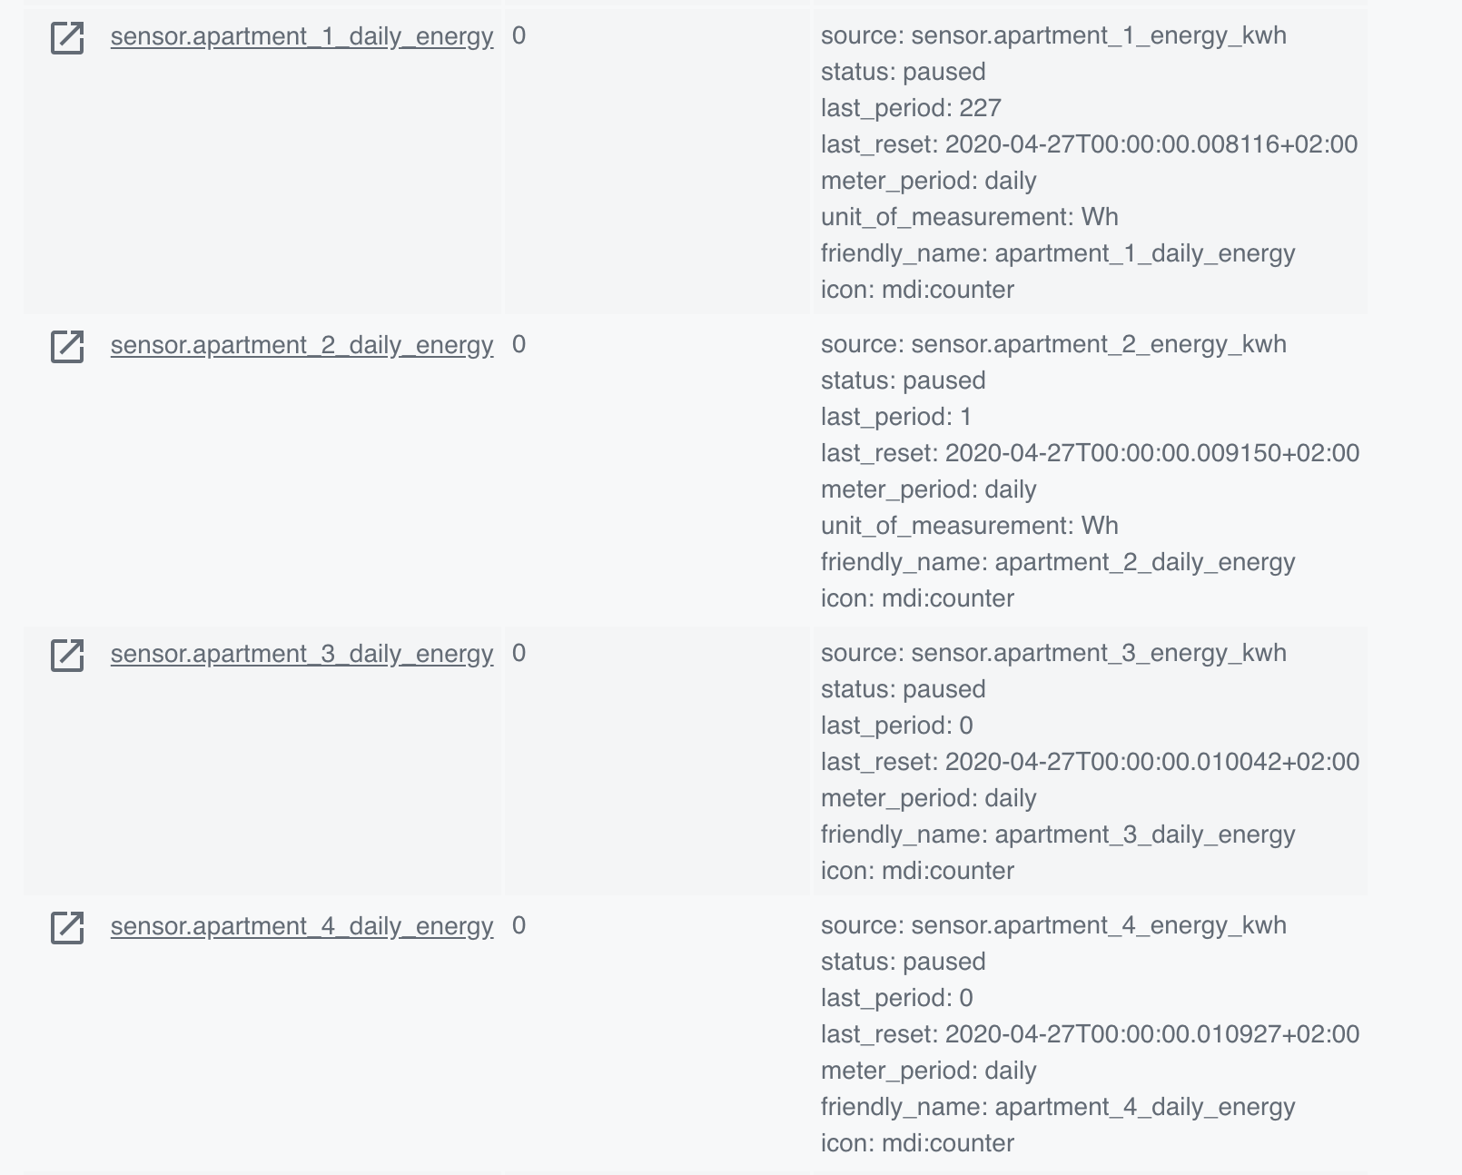
Task: Click the state value 0 of apartment 1
Action: pos(519,36)
